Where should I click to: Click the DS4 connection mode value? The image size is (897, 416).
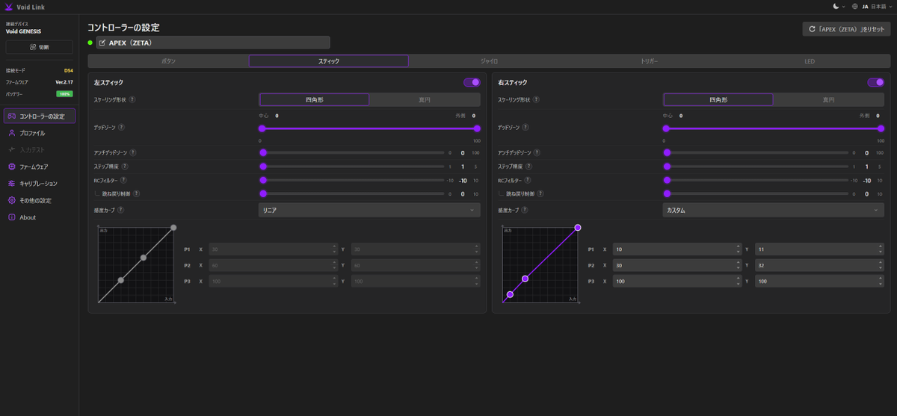point(68,70)
